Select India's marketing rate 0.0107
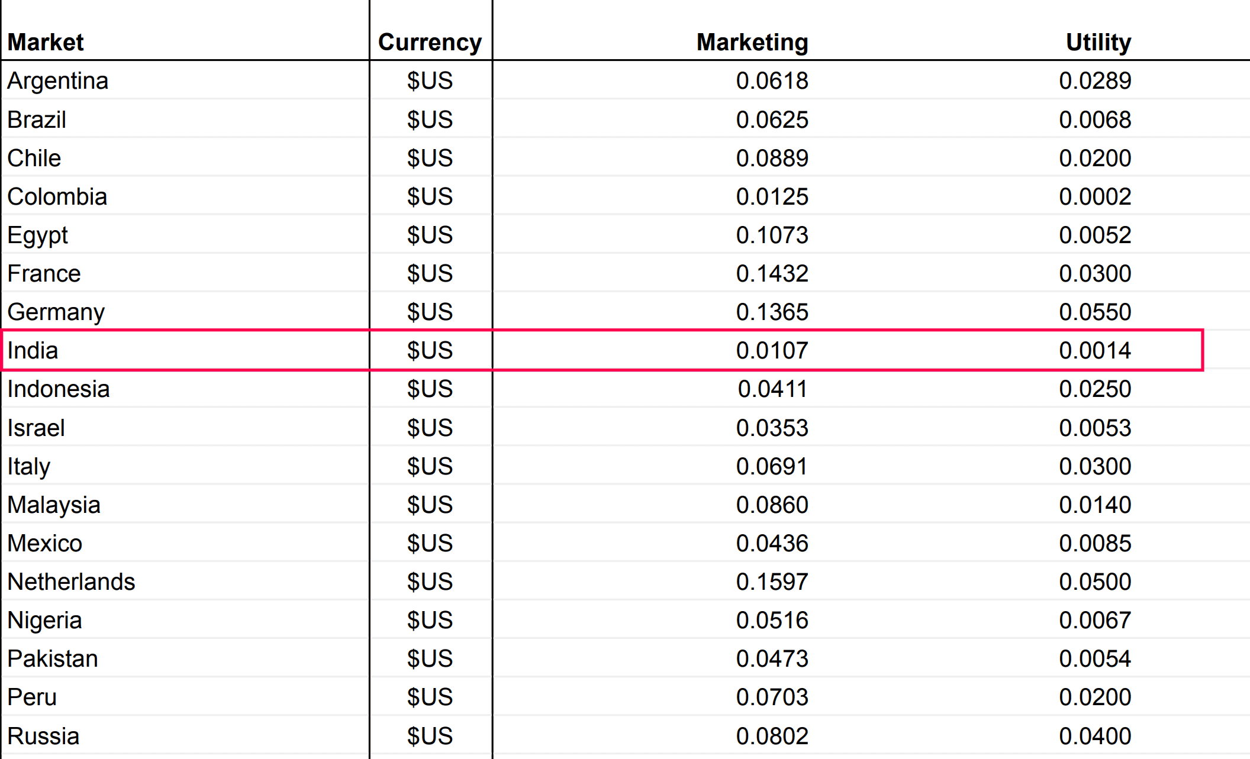 (x=772, y=350)
